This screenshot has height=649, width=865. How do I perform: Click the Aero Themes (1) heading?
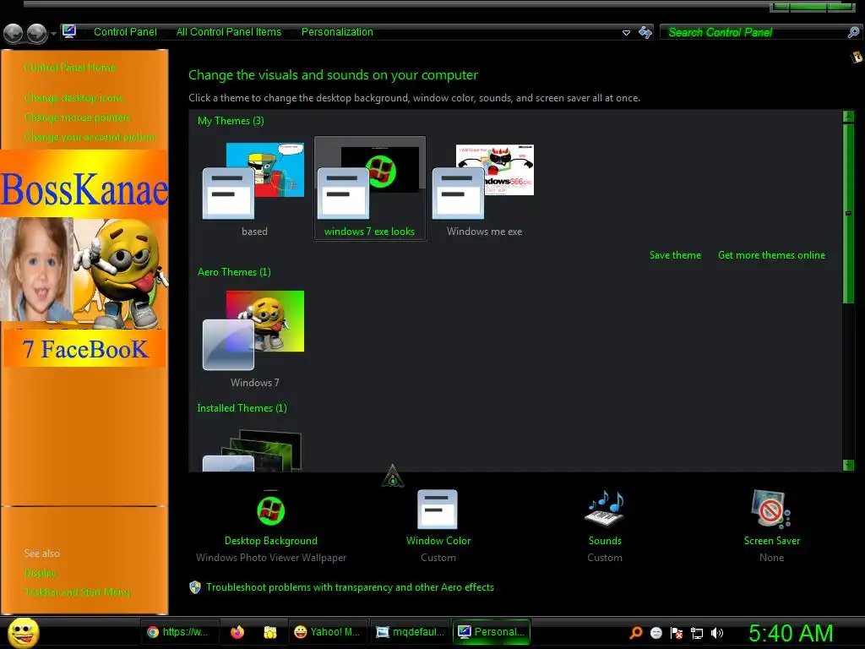pyautogui.click(x=234, y=271)
